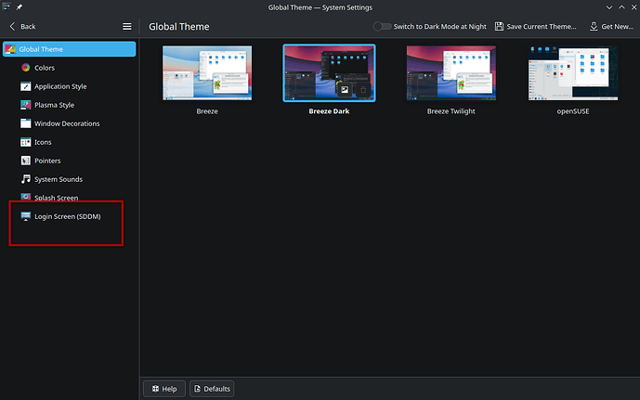Image resolution: width=640 pixels, height=400 pixels.
Task: Click the openSUSE label text
Action: (573, 111)
